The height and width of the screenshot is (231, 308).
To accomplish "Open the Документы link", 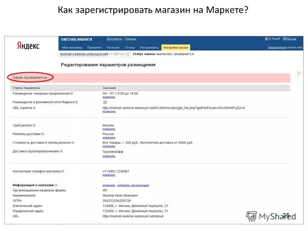I will (x=114, y=39).
